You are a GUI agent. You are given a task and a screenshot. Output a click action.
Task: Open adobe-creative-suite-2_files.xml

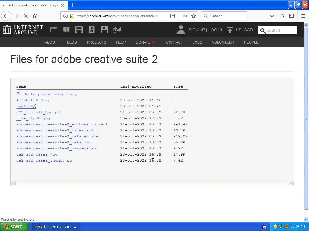(x=55, y=130)
